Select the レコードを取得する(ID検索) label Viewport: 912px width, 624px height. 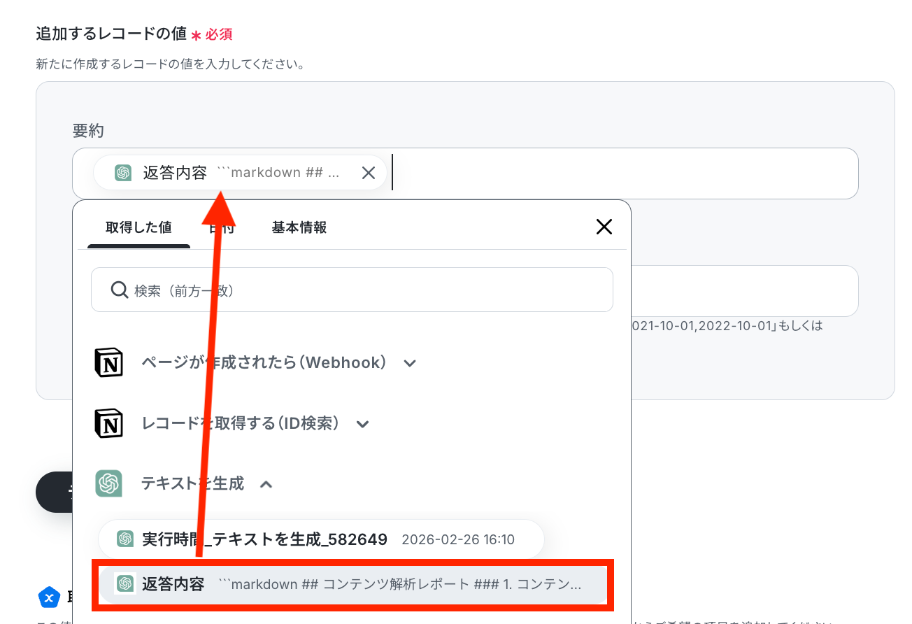pos(241,423)
